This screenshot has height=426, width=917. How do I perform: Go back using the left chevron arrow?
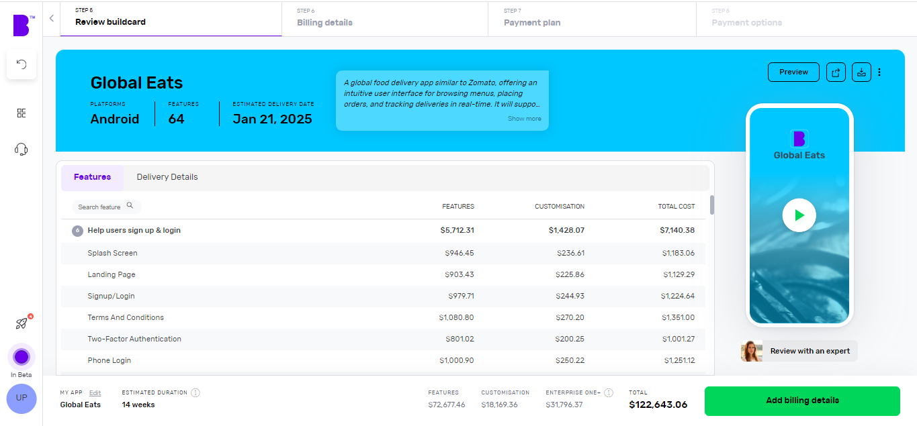click(52, 18)
